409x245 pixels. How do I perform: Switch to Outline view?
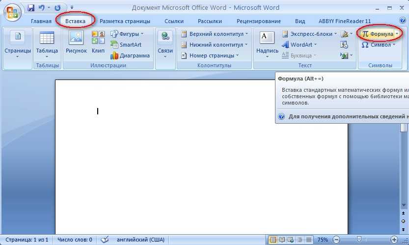coord(300,240)
